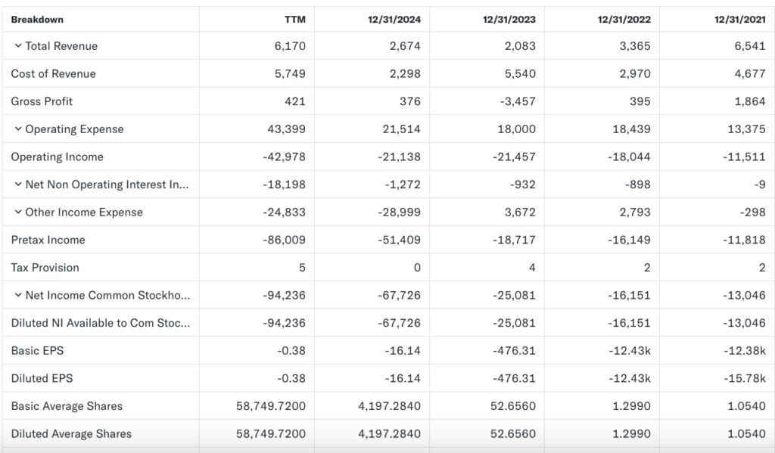775x453 pixels.
Task: Select the 12/31/2024 column header
Action: pyautogui.click(x=394, y=20)
